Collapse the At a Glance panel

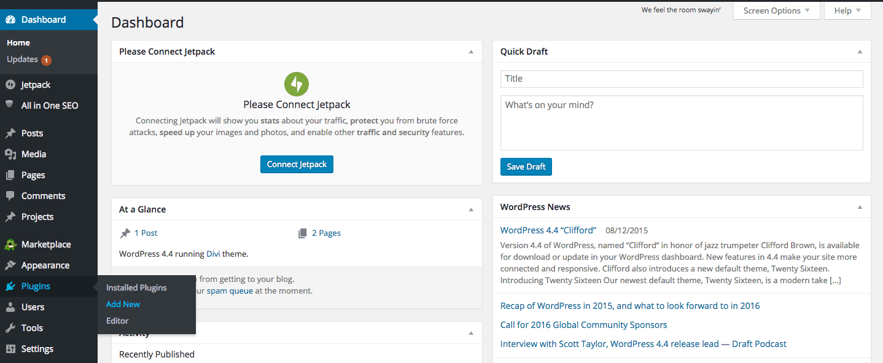(471, 209)
